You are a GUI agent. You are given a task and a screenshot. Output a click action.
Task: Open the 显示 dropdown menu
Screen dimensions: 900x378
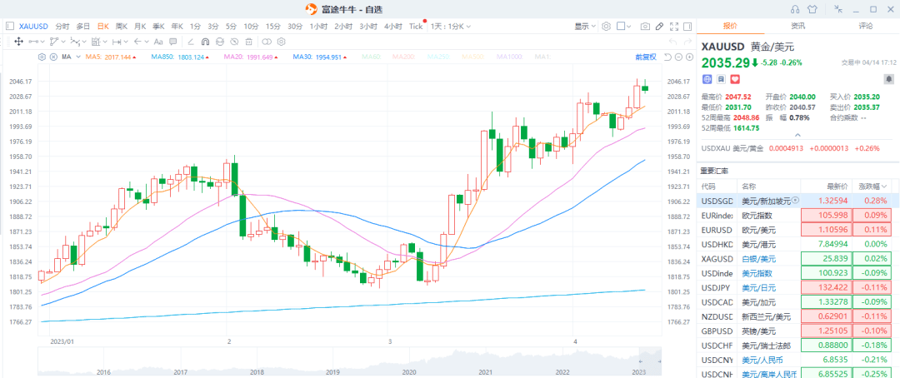(584, 27)
